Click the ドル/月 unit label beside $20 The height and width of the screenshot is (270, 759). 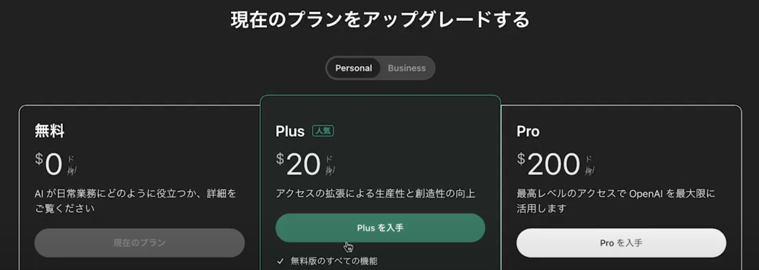click(330, 165)
